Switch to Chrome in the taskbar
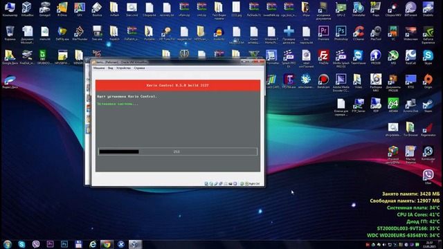The width and height of the screenshot is (443, 249). click(x=107, y=244)
